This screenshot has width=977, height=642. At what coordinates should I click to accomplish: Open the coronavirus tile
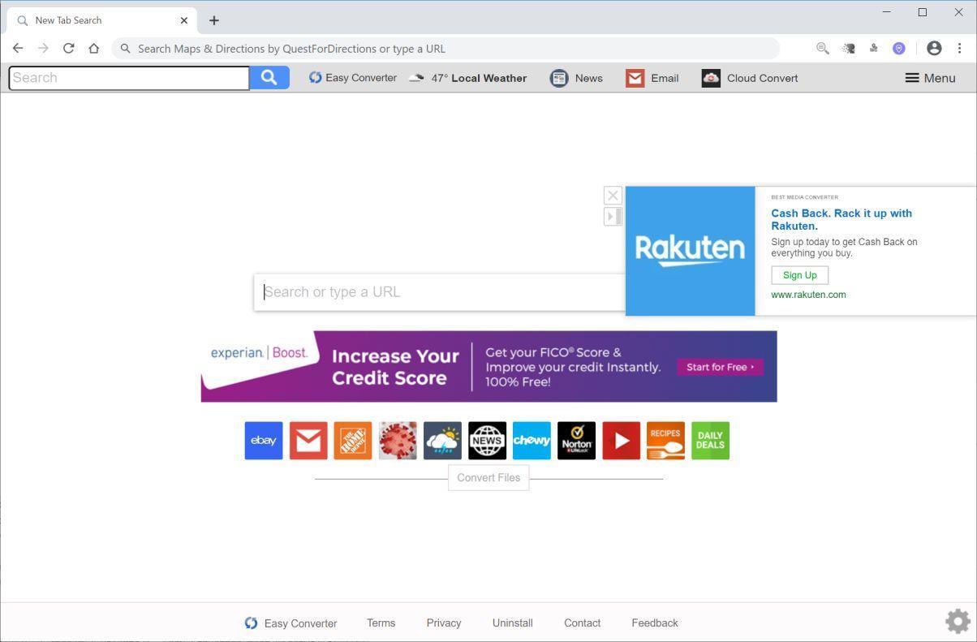398,441
